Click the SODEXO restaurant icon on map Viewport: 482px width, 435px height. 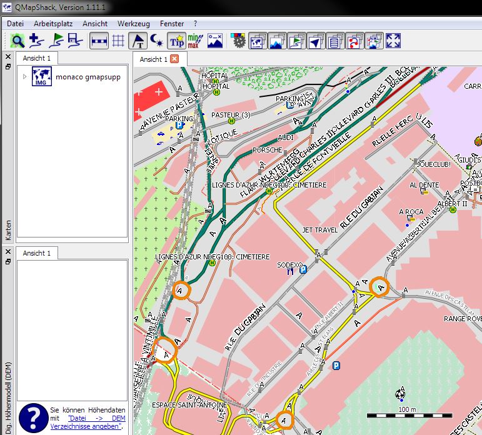pyautogui.click(x=290, y=271)
